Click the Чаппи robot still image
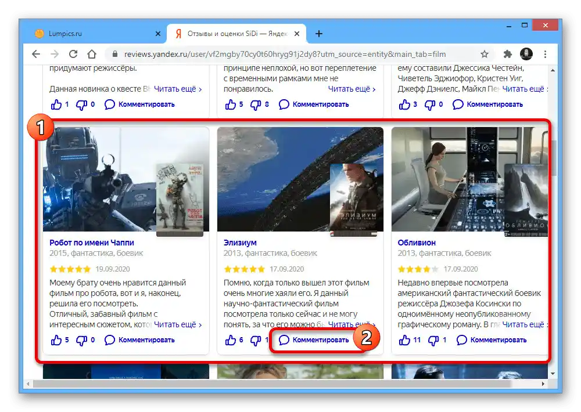The height and width of the screenshot is (412, 581). 100,179
